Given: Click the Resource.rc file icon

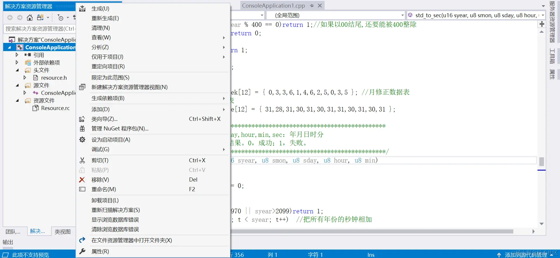Looking at the screenshot, I should coord(36,108).
